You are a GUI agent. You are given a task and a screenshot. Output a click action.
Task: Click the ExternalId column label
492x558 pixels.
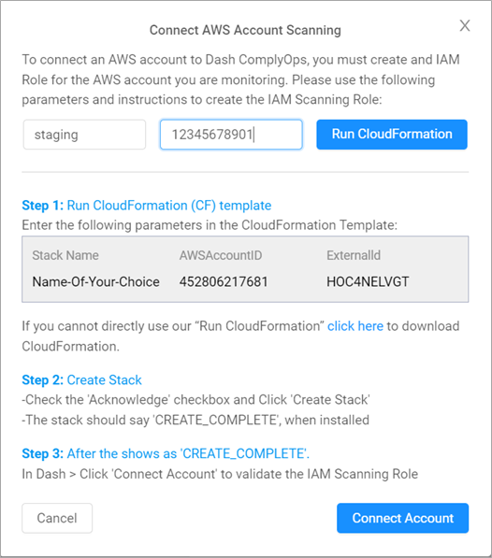coord(354,255)
